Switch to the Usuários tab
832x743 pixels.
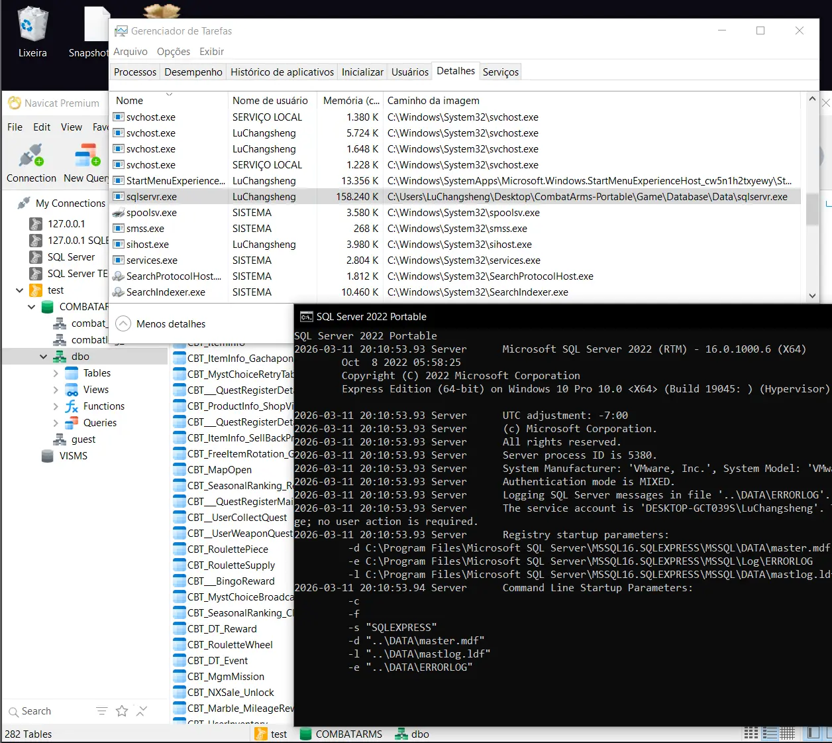tap(410, 72)
